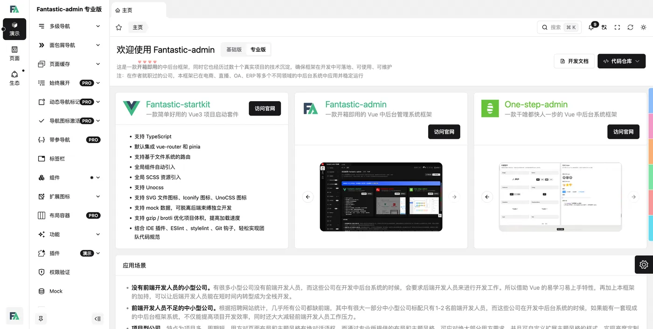The image size is (653, 329).
Task: Click the pink color strip on right edge
Action: (651, 126)
